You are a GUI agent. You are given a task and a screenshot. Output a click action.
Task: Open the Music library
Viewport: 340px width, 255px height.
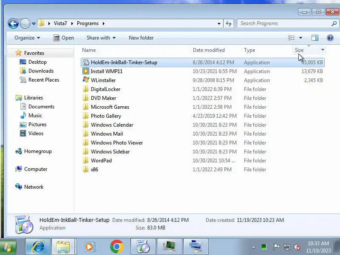(x=35, y=115)
